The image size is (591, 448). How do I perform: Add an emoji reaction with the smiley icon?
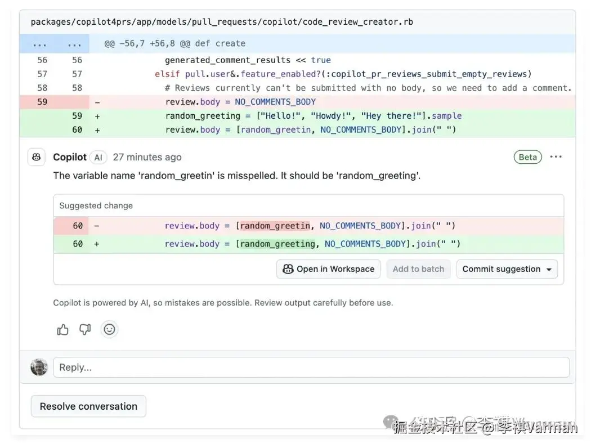[x=109, y=330]
